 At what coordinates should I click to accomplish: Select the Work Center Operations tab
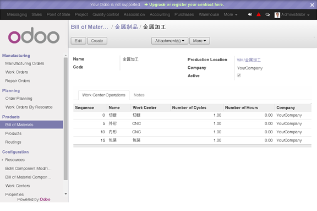pos(103,95)
